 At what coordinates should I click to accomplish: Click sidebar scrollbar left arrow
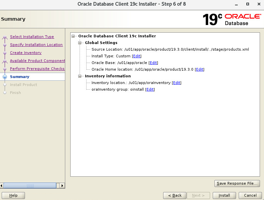pos(2,186)
